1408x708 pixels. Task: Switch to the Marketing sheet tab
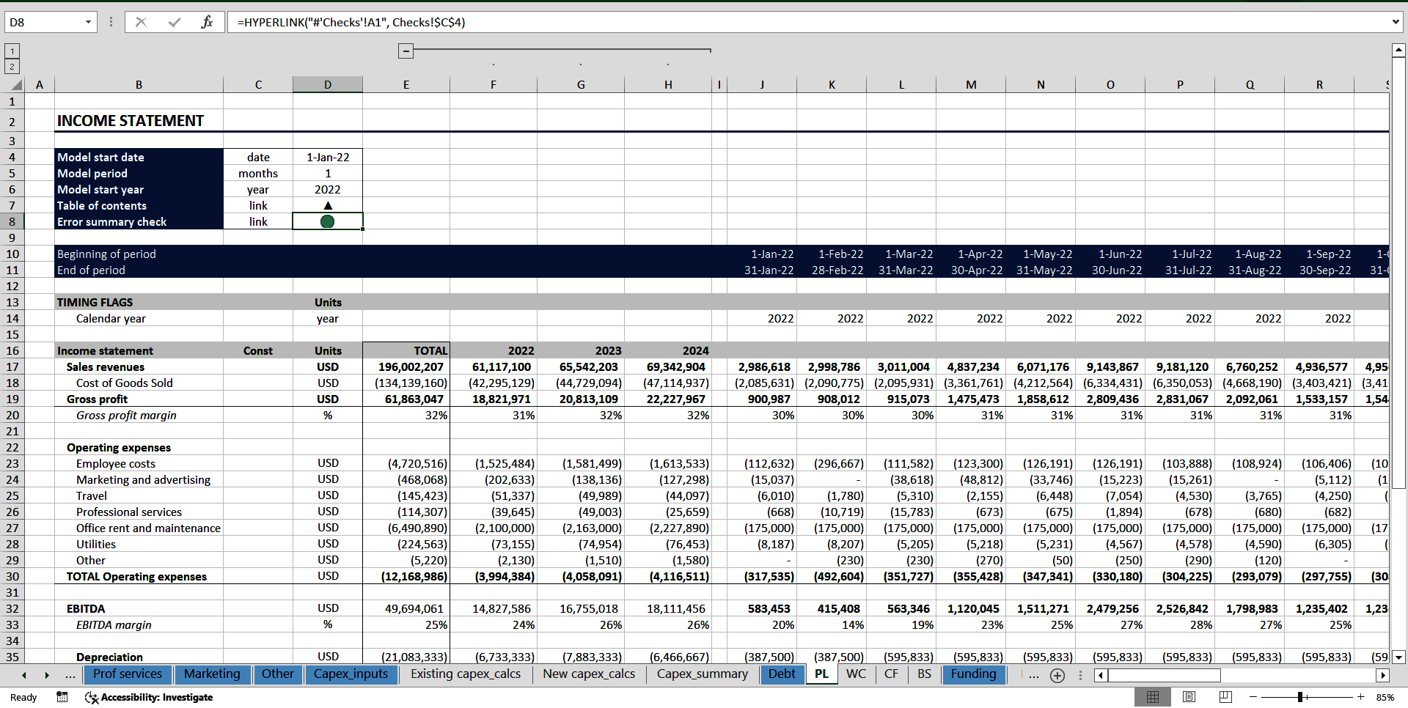pos(212,674)
